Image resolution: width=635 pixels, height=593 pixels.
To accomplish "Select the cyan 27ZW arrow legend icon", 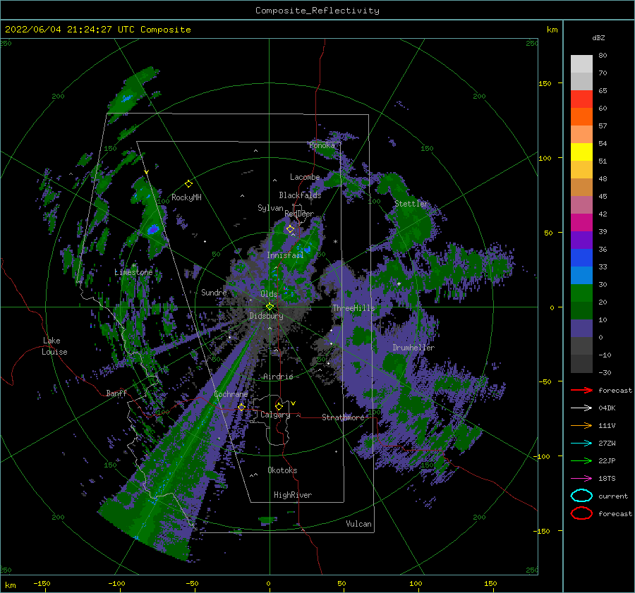I will click(x=581, y=444).
